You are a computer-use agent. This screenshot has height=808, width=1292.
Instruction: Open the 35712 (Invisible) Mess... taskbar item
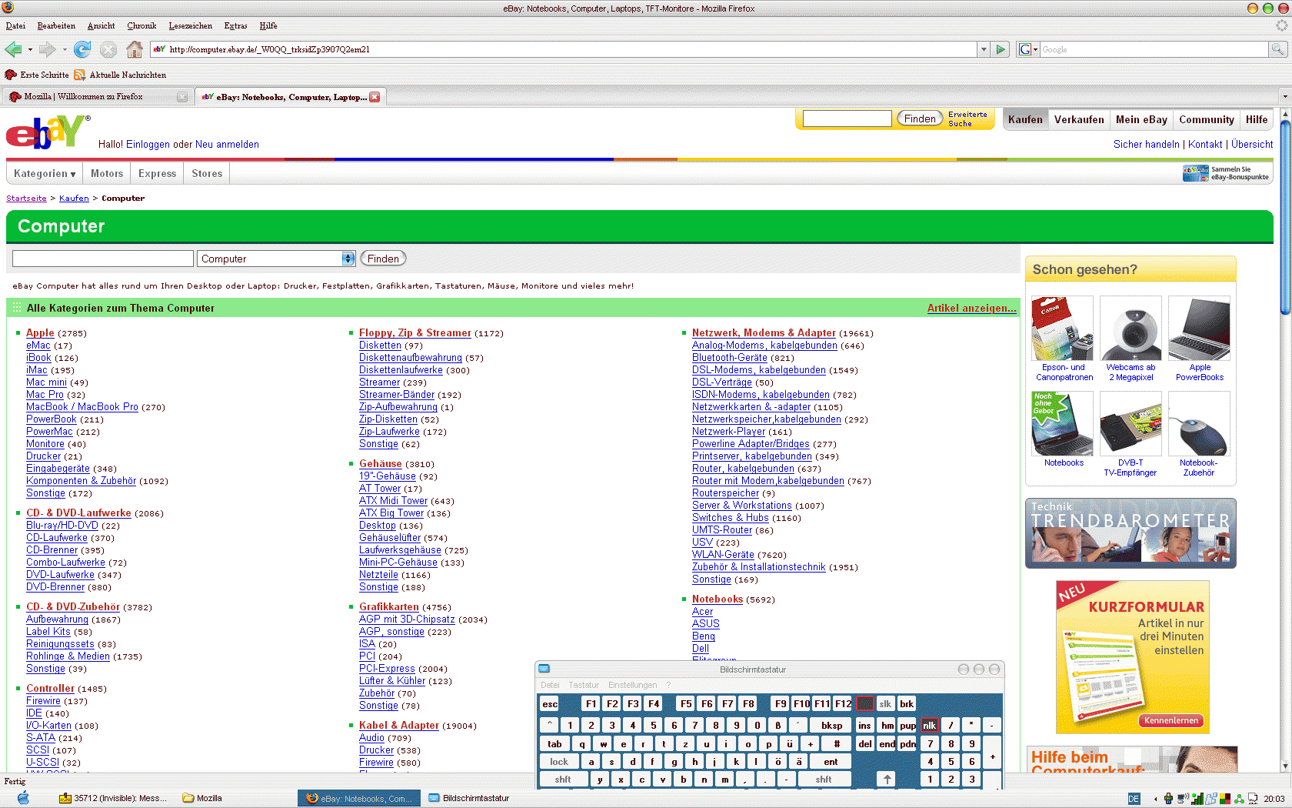tap(113, 798)
